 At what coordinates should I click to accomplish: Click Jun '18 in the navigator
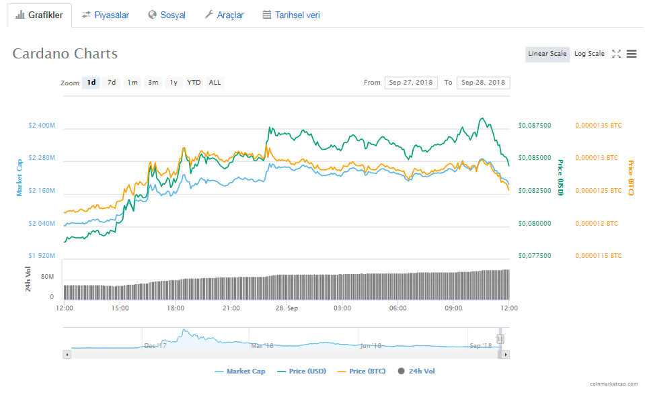pyautogui.click(x=371, y=346)
